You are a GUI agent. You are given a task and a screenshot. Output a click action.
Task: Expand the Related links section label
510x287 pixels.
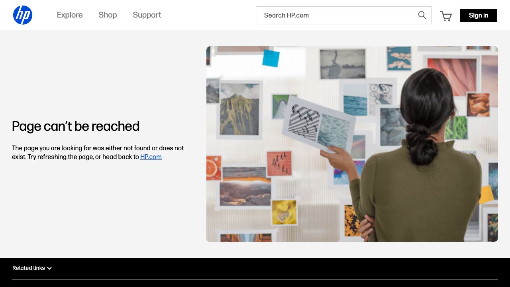pos(28,268)
